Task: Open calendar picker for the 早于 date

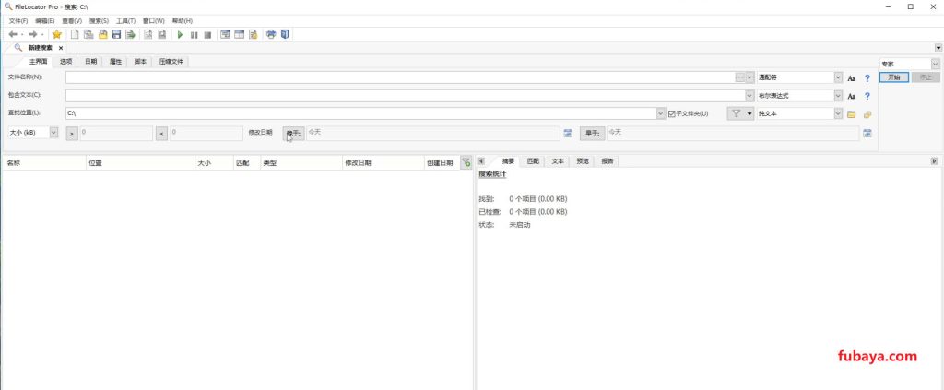Action: pyautogui.click(x=867, y=133)
